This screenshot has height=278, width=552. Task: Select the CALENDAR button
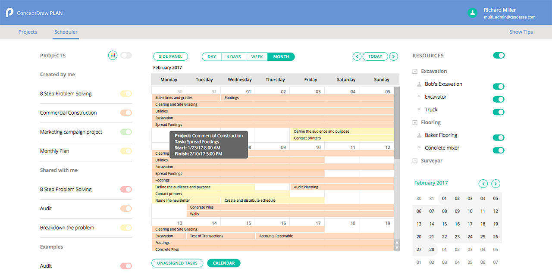[224, 263]
